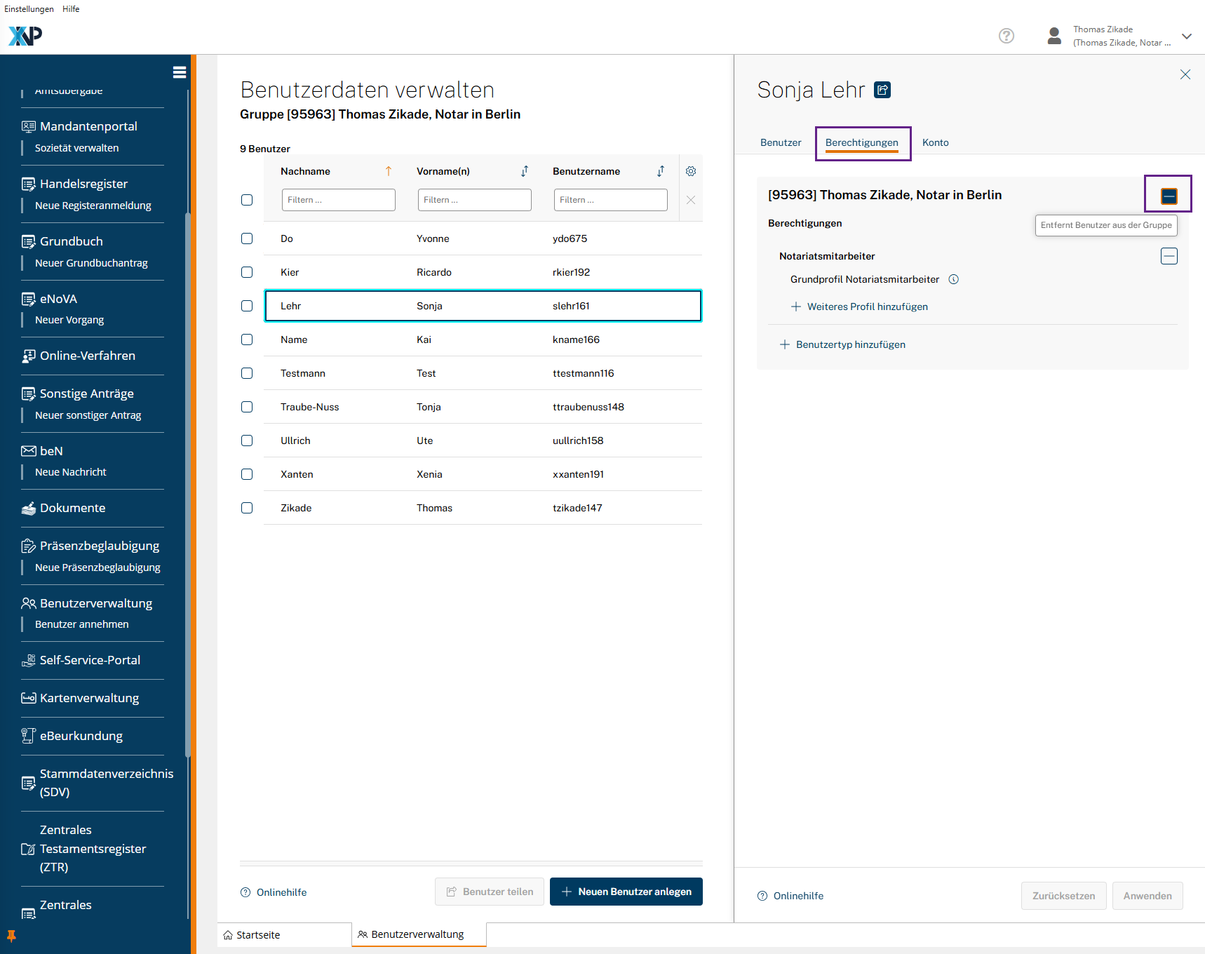Remove the Notariatsmitarbeiter user type
1205x954 pixels.
1169,256
